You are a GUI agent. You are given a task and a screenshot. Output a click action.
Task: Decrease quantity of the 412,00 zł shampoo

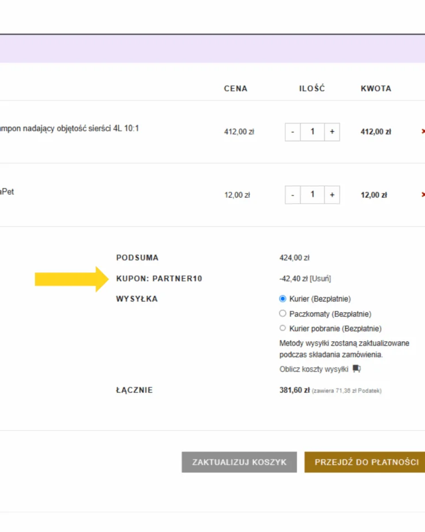293,132
